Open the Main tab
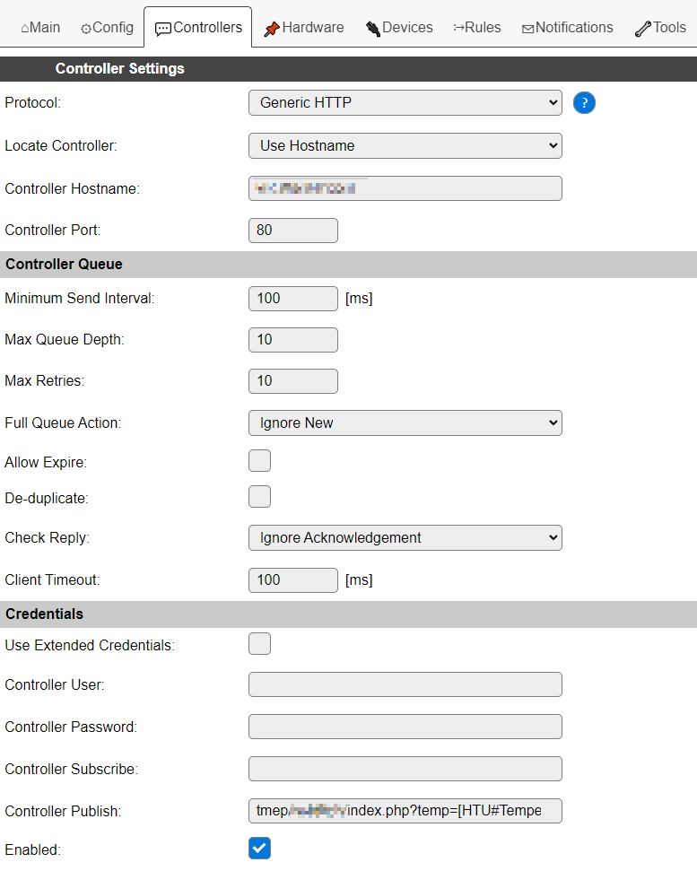This screenshot has width=697, height=871. 40,28
